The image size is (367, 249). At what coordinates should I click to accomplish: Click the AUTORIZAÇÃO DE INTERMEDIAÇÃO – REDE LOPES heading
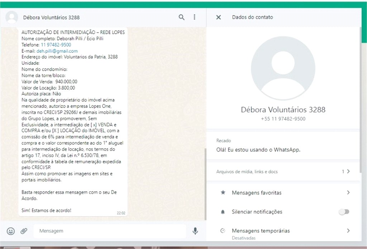[73, 32]
